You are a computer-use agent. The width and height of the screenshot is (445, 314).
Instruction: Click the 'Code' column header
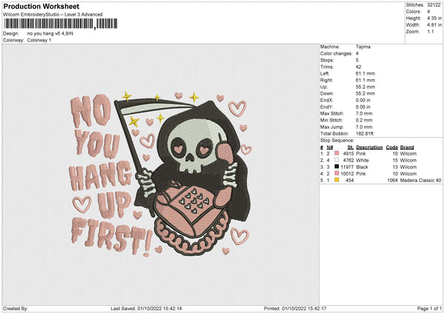click(x=392, y=147)
